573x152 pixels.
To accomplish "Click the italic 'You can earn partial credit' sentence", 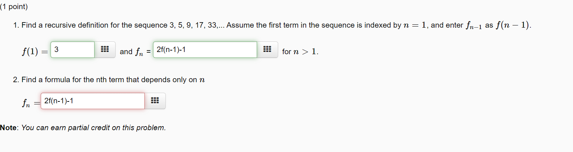I will pyautogui.click(x=93, y=128).
